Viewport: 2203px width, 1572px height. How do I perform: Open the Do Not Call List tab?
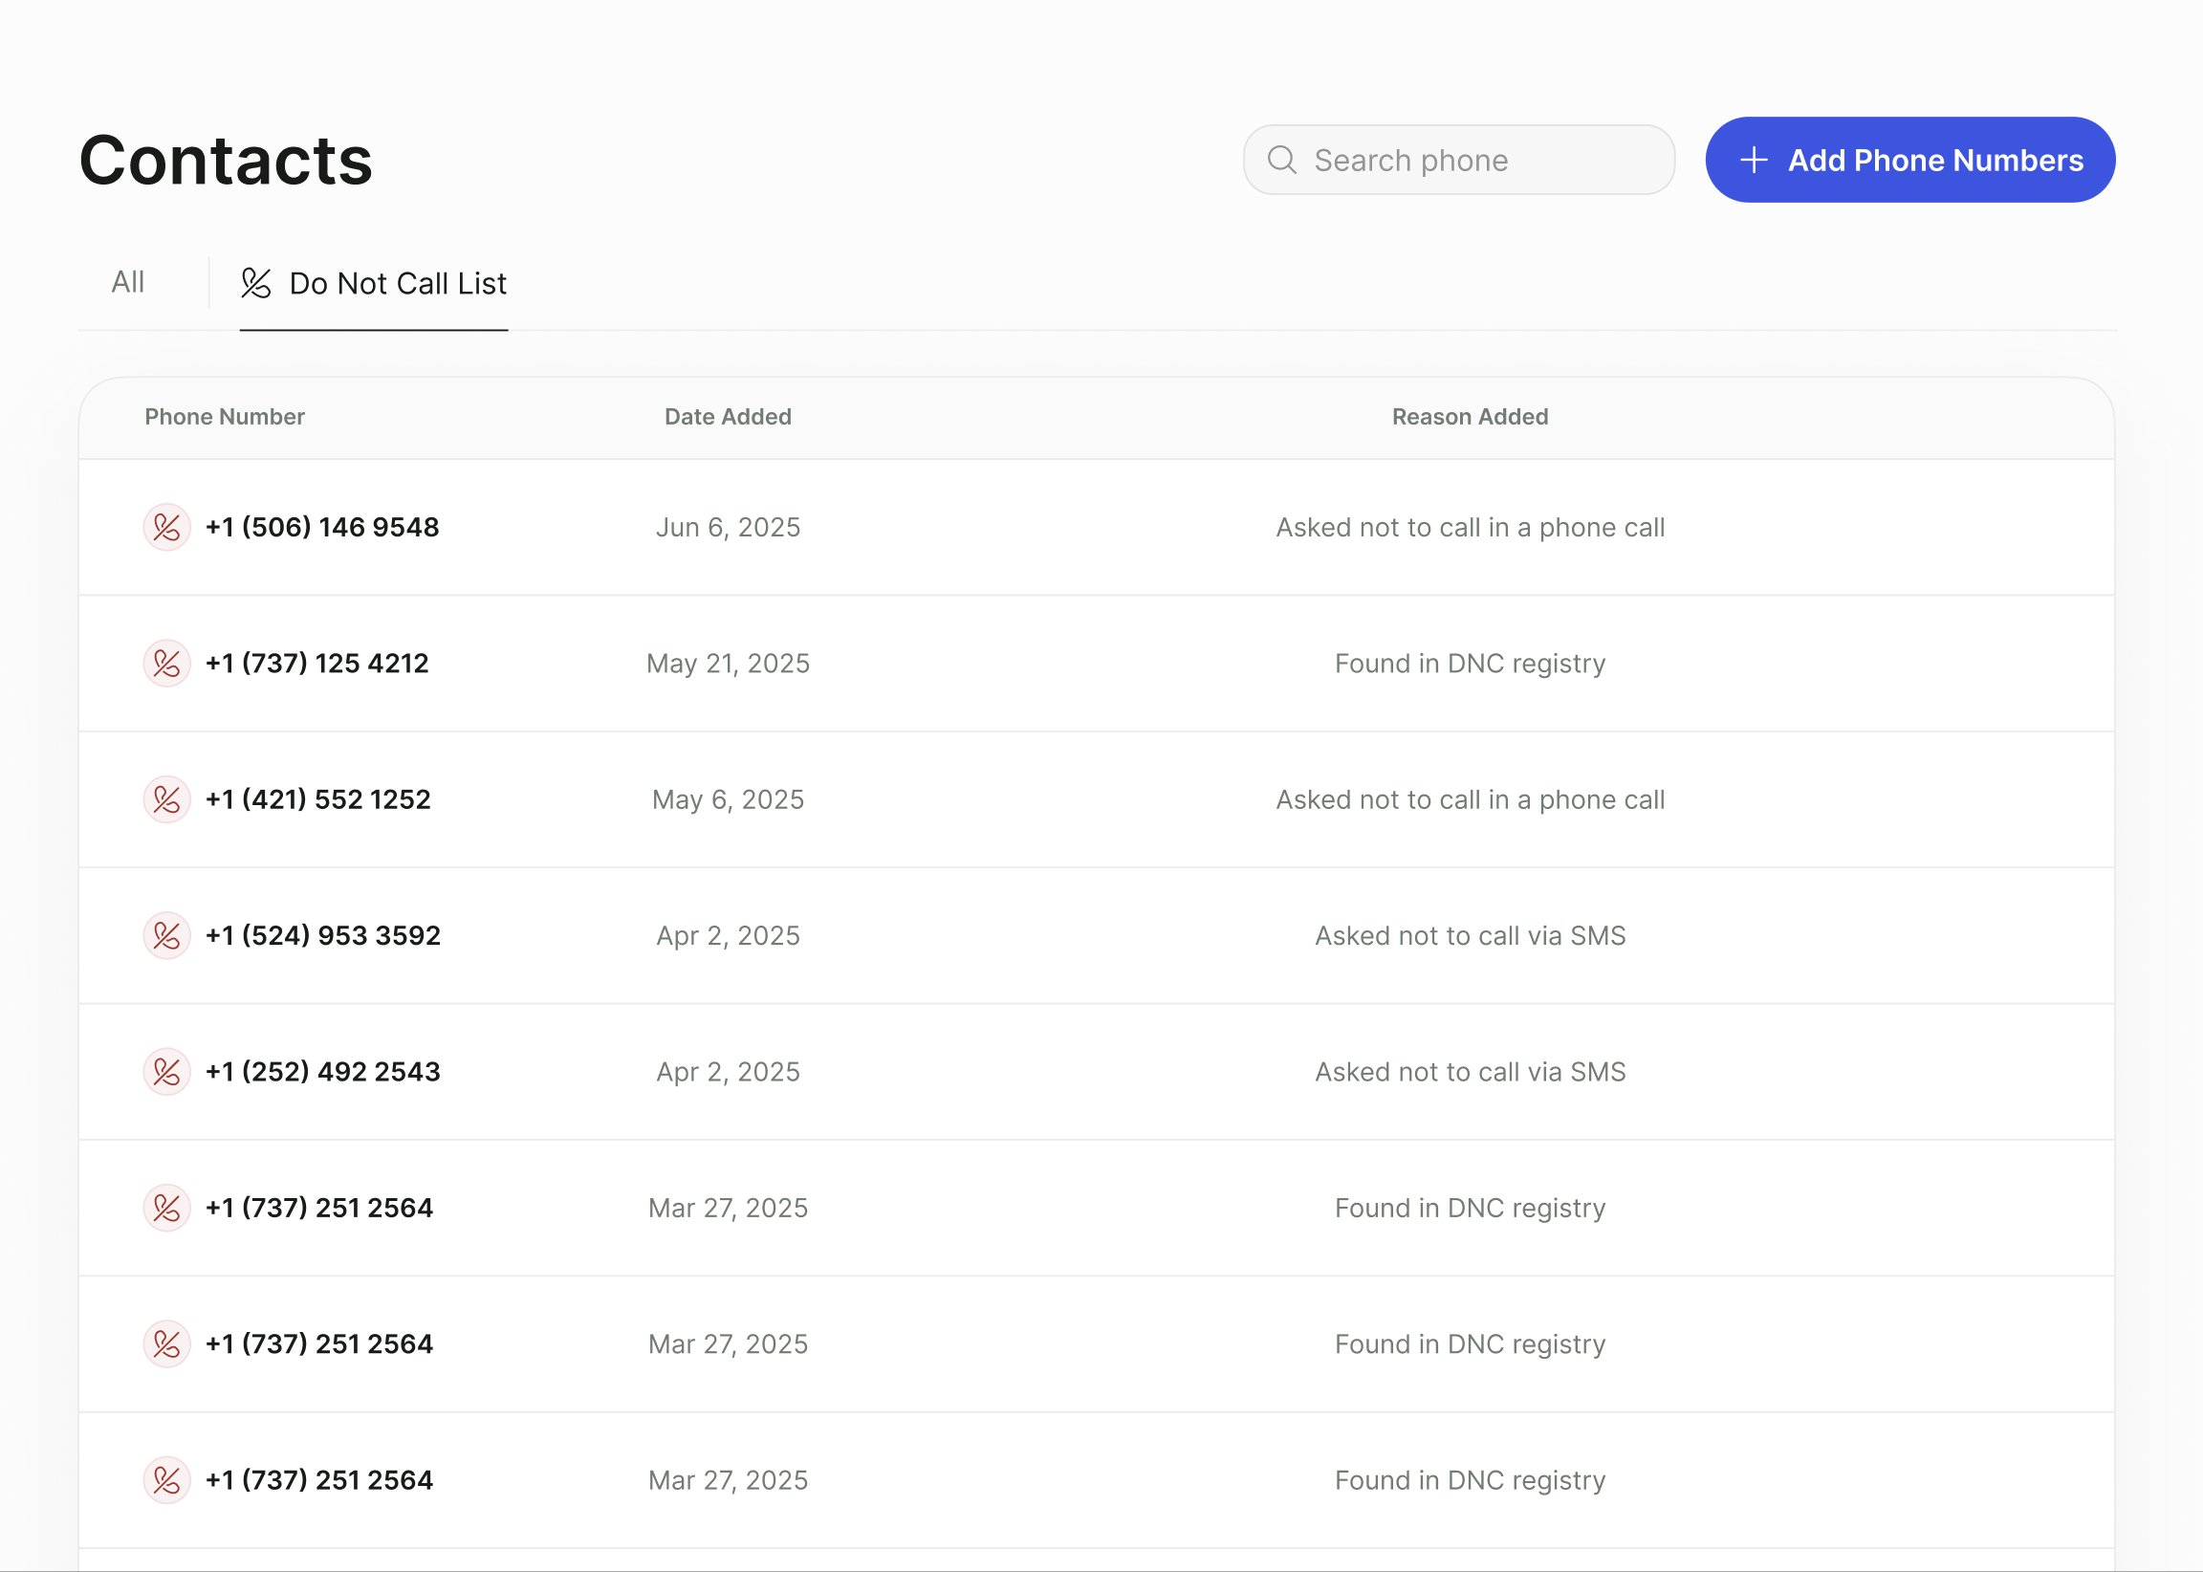(374, 284)
